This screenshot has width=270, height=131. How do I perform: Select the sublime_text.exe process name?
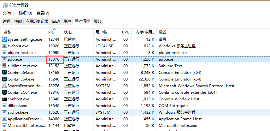pos(22,66)
